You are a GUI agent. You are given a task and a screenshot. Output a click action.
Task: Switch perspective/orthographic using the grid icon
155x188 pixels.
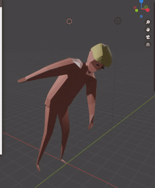click(148, 45)
